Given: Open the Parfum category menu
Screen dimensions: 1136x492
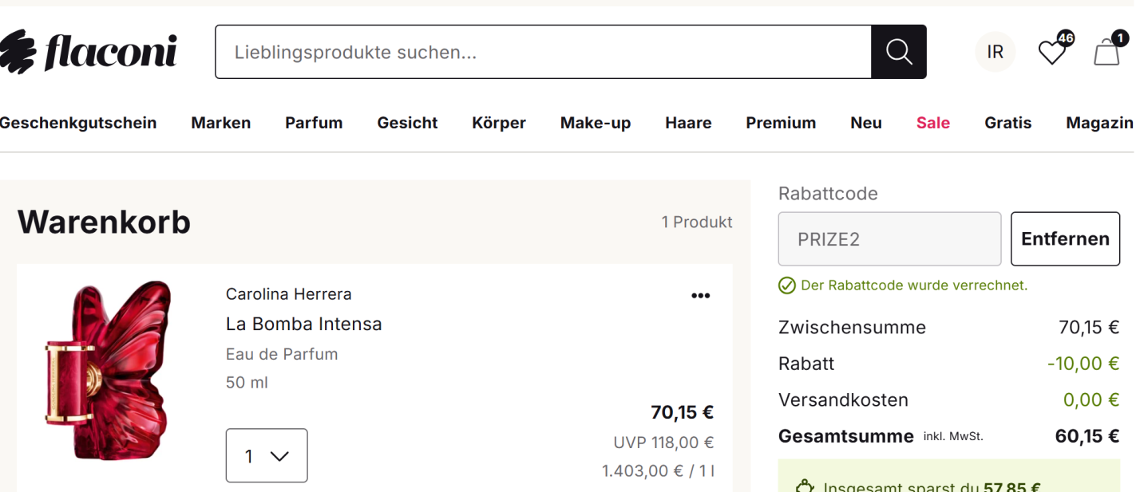Looking at the screenshot, I should [x=314, y=123].
